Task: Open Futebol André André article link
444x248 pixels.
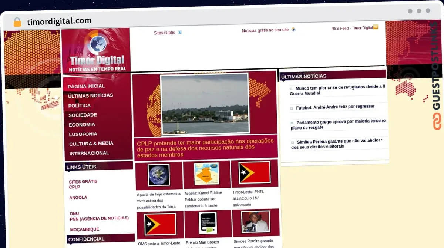Action: click(x=335, y=107)
